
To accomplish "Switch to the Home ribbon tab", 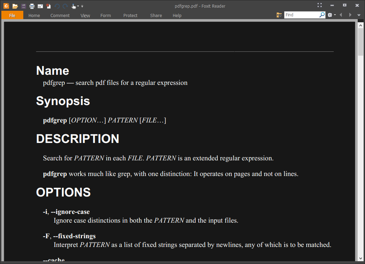I will click(x=34, y=15).
